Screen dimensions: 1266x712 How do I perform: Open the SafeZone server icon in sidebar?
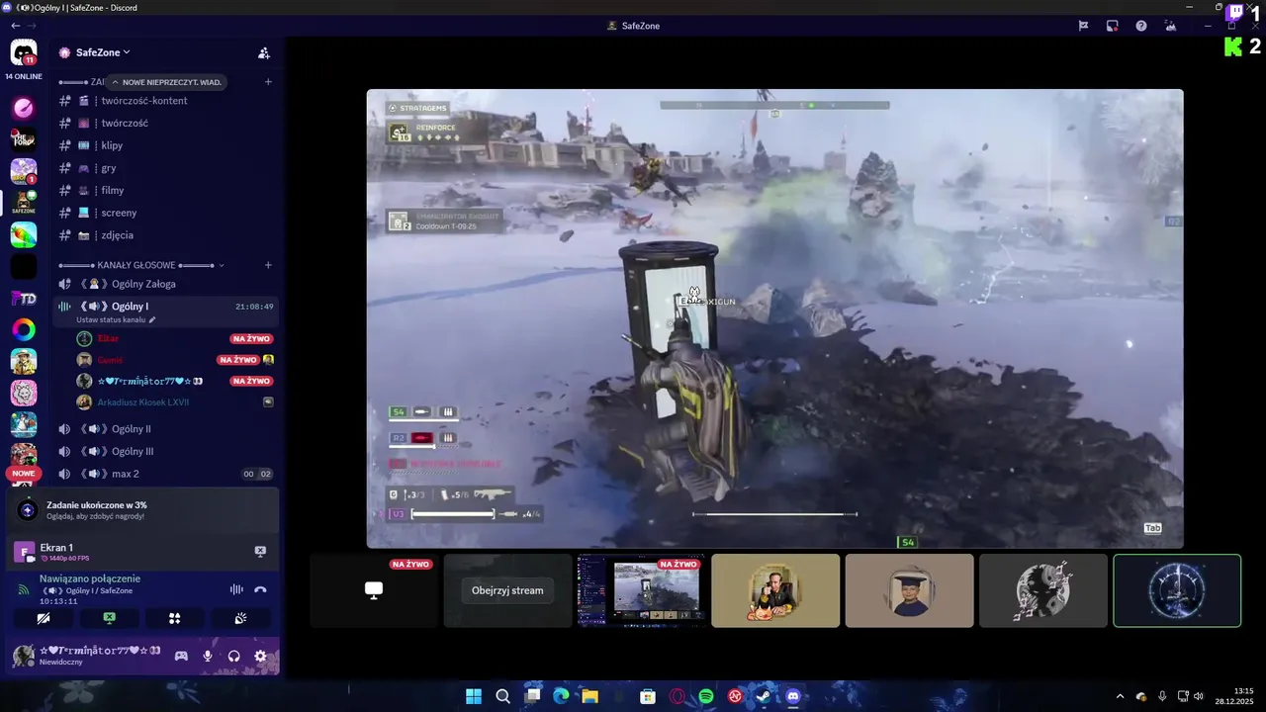[x=24, y=202]
